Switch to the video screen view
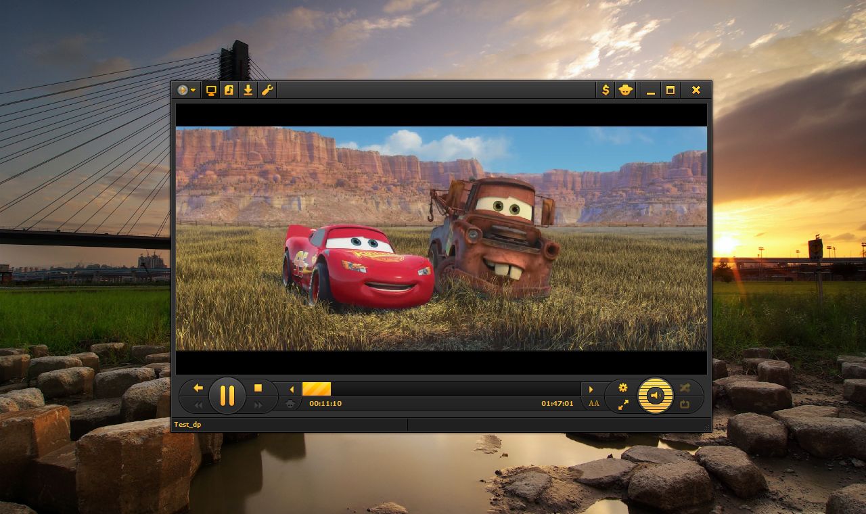Viewport: 866px width, 514px height. click(211, 90)
